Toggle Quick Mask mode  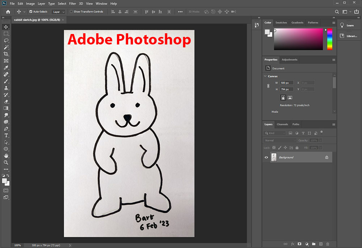(x=6, y=191)
